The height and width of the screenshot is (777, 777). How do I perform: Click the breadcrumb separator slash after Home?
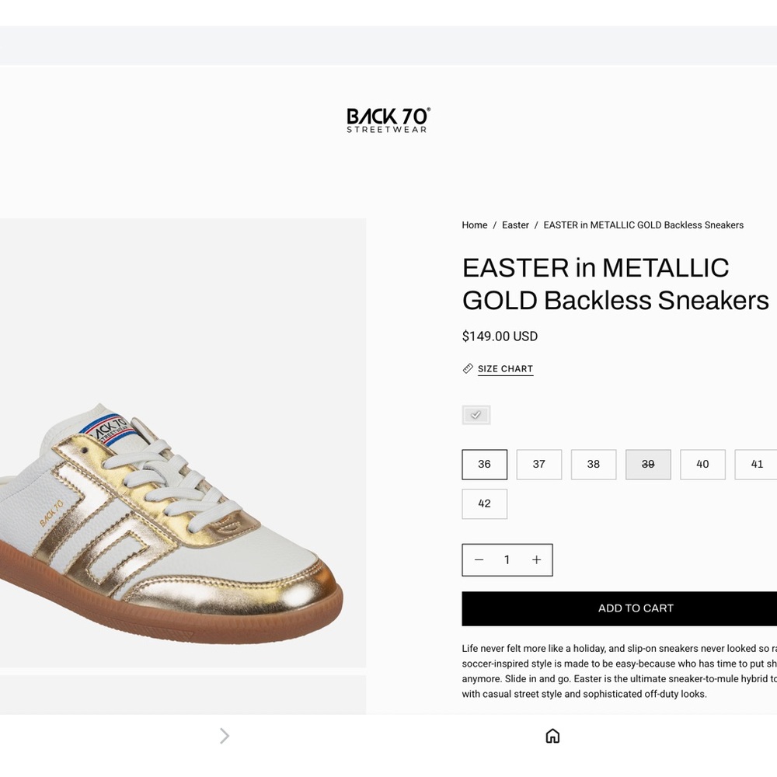(495, 225)
